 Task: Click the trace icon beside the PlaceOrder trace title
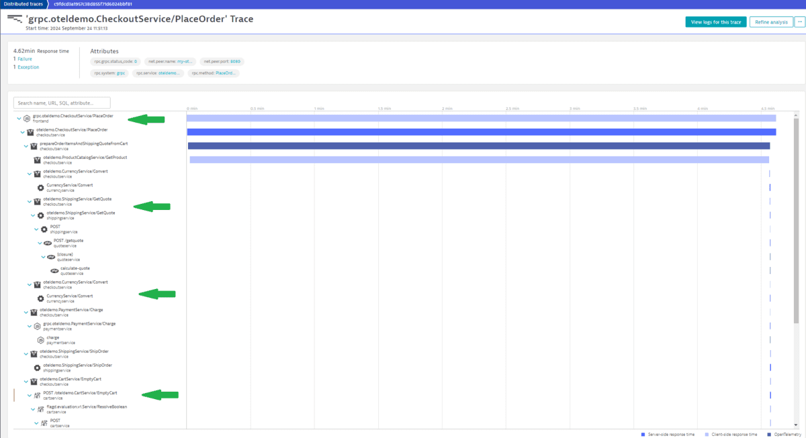click(x=14, y=19)
